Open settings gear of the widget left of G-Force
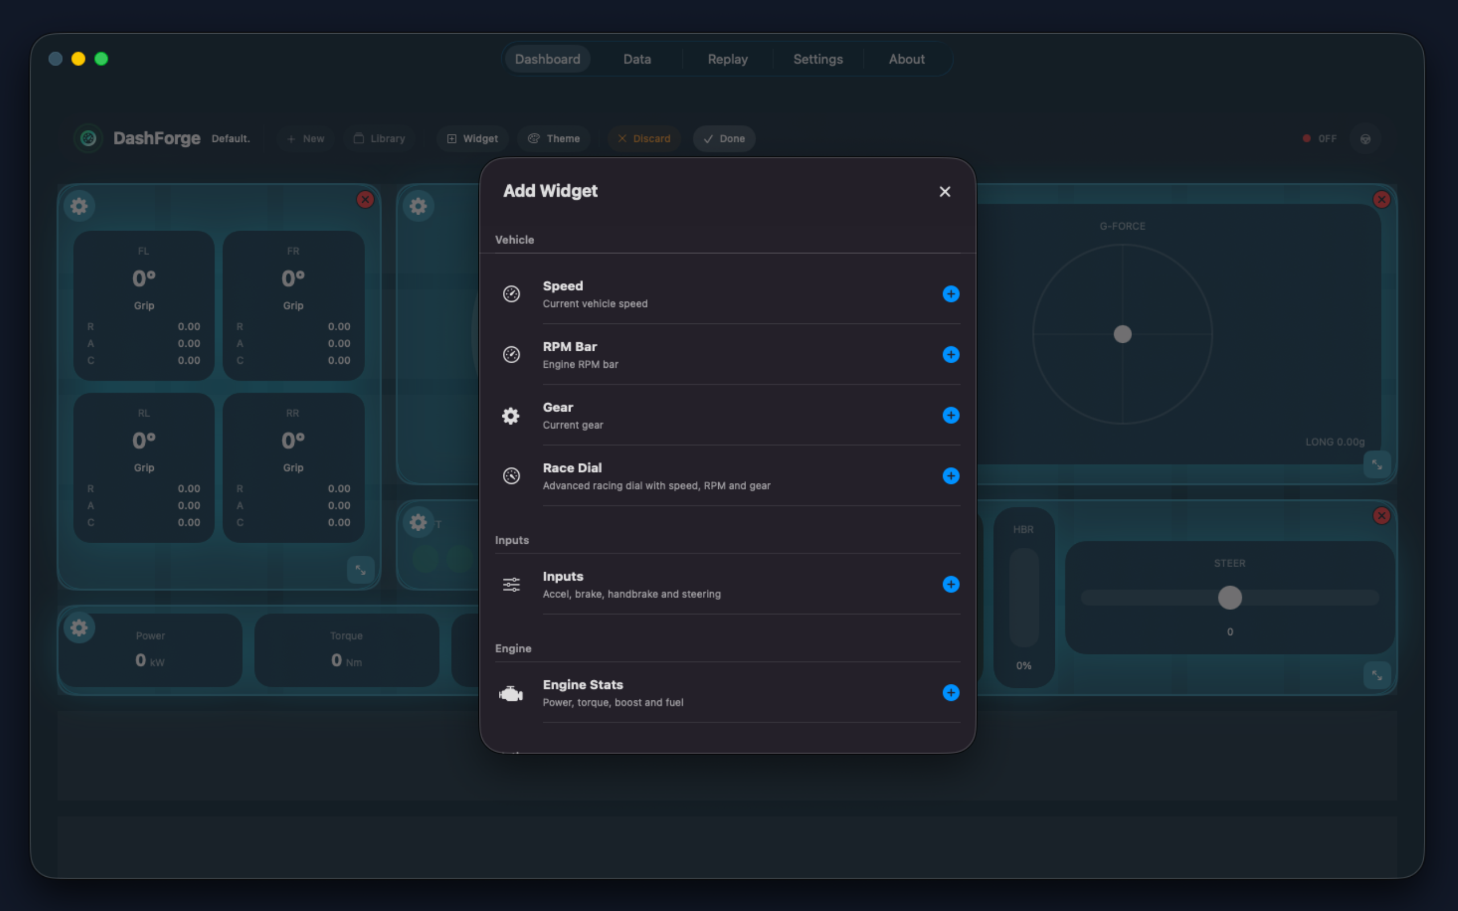This screenshot has width=1458, height=911. coord(418,206)
